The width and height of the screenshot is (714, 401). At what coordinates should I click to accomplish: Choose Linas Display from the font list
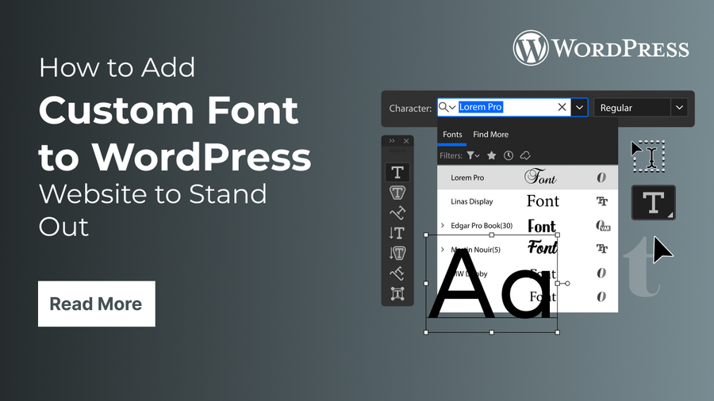click(471, 201)
